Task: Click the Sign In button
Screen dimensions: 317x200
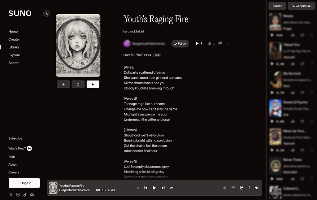Action: [x=24, y=183]
